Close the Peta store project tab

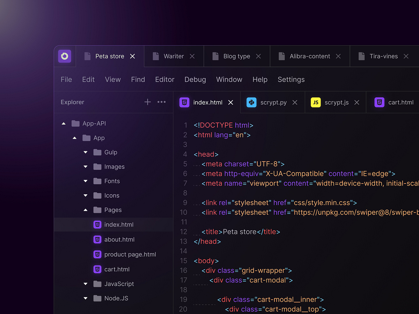coord(132,56)
